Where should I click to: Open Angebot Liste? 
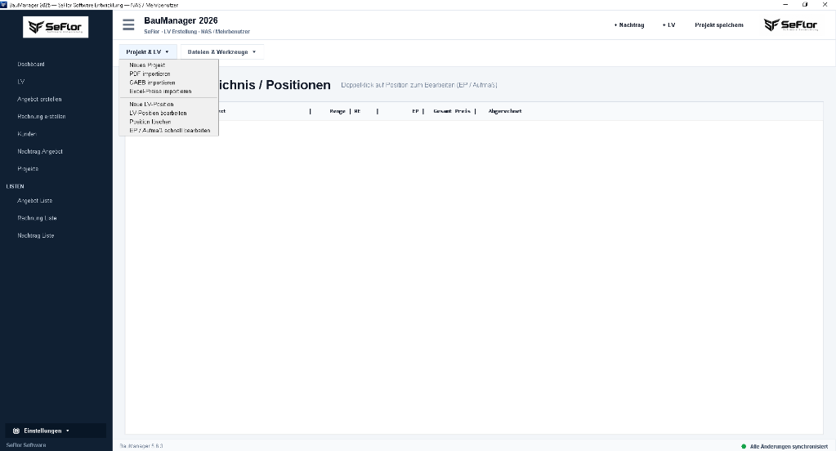pyautogui.click(x=34, y=200)
